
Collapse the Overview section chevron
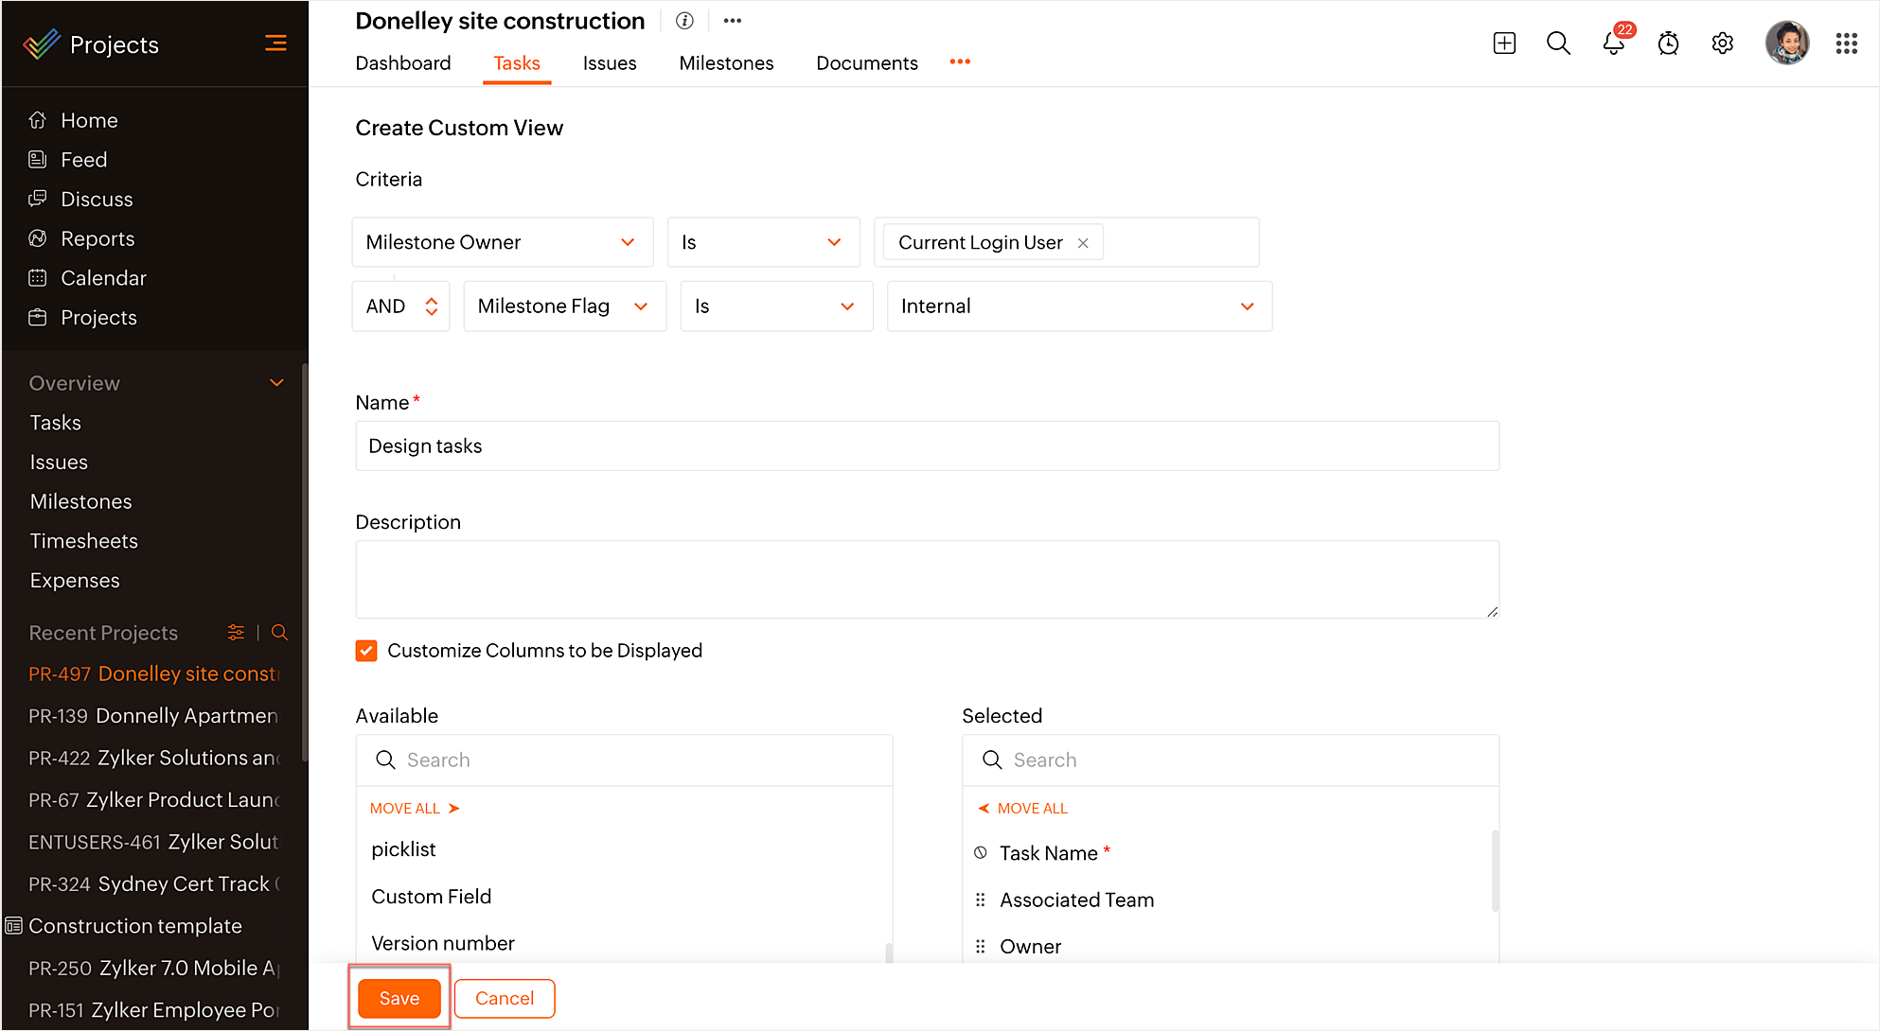tap(276, 383)
